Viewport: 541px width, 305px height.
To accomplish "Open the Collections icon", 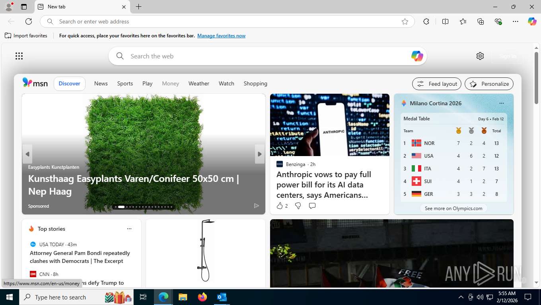I will pyautogui.click(x=481, y=21).
